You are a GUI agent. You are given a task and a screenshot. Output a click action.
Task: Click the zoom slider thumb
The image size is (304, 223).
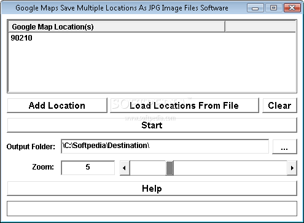click(170, 168)
